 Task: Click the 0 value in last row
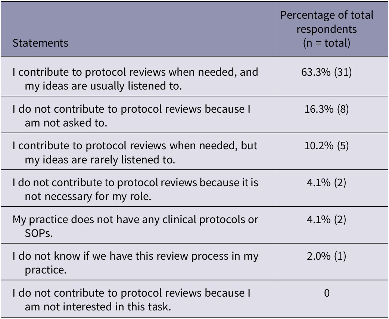click(x=327, y=293)
